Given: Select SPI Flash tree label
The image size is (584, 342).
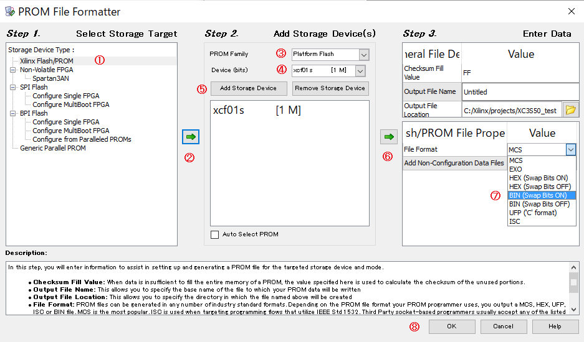Looking at the screenshot, I should tap(34, 87).
